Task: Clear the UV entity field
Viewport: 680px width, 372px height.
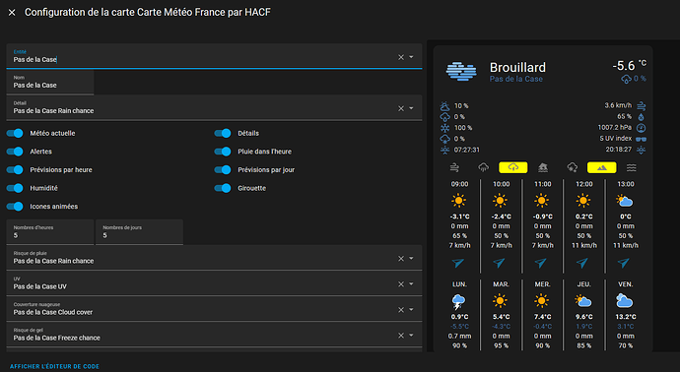Action: click(401, 284)
